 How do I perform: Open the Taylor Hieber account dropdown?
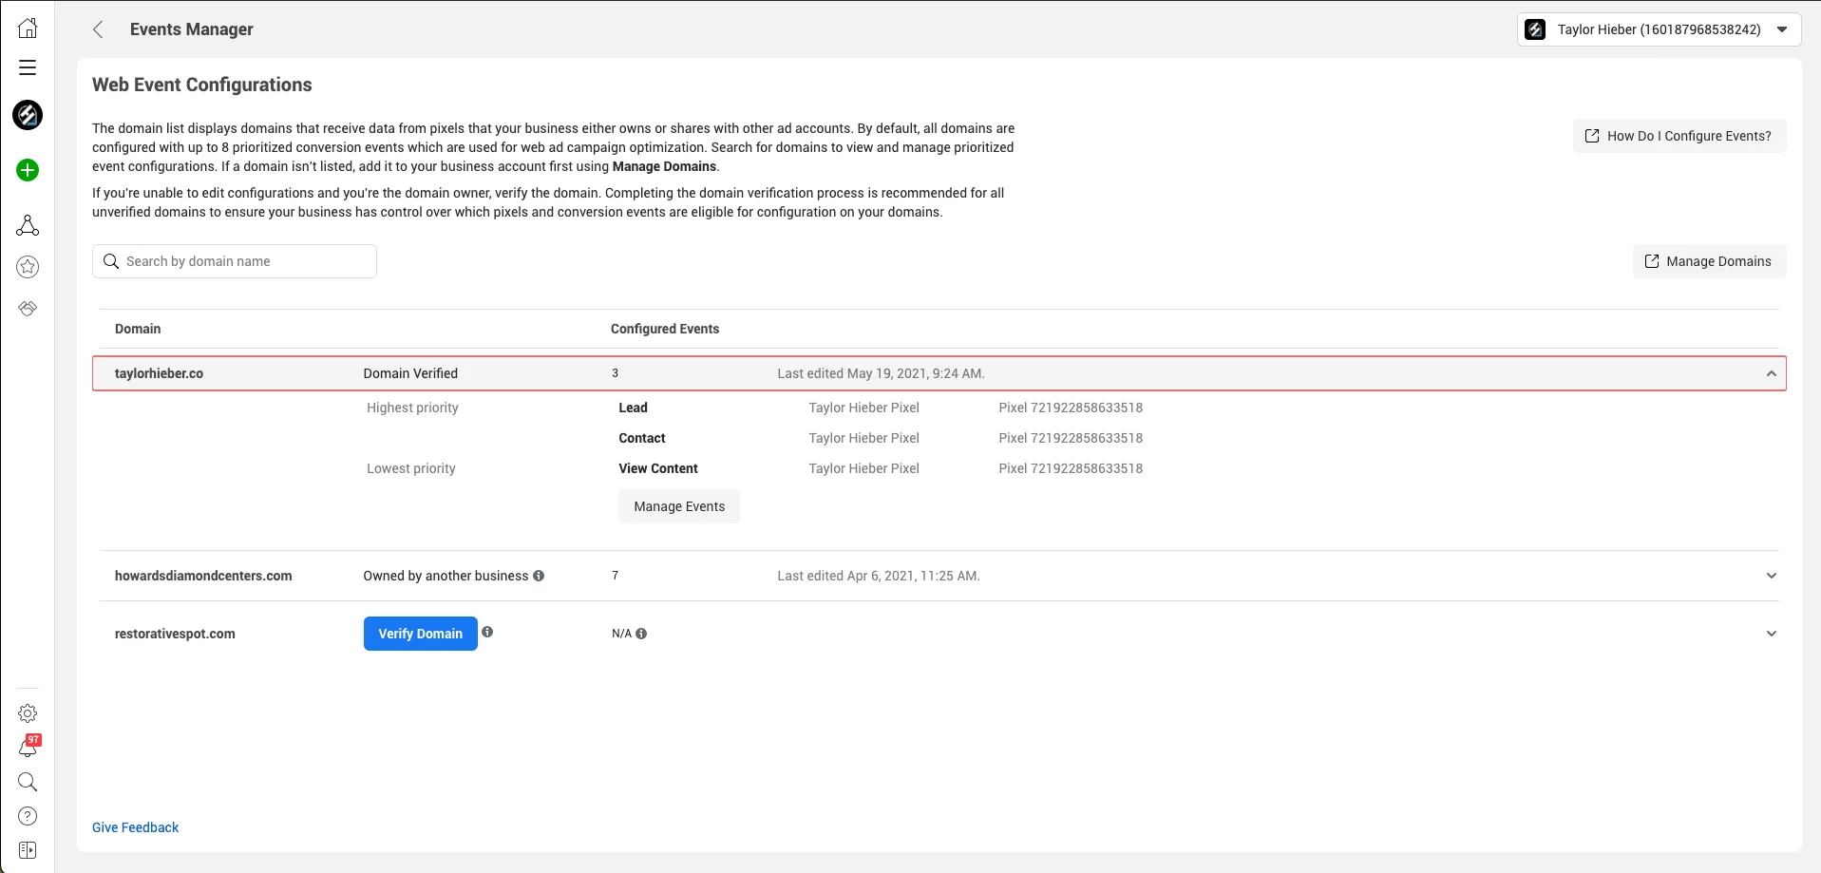pyautogui.click(x=1659, y=29)
